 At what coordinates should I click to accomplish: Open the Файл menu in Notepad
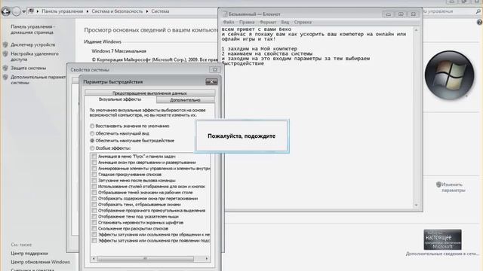(x=228, y=22)
